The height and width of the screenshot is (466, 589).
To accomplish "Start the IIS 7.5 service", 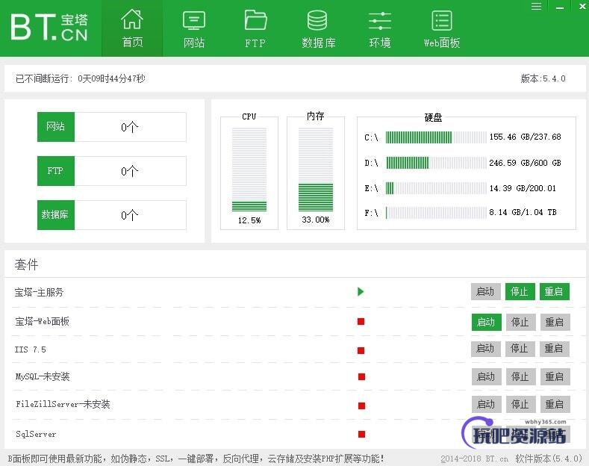I will (485, 349).
